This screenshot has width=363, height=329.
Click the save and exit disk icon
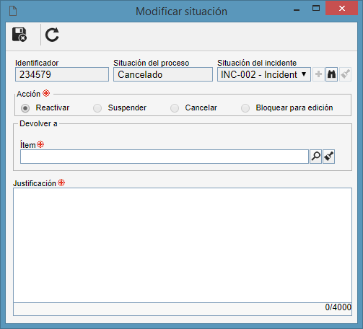(19, 35)
